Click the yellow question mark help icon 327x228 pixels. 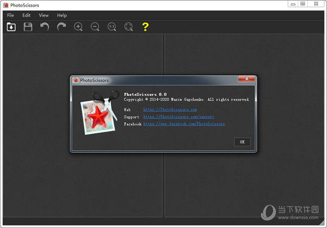[145, 27]
